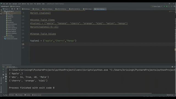Image resolution: width=176 pixels, height=99 pixels.
Task: Select the Python Tuples.py editor tab
Action: click(x=100, y=9)
